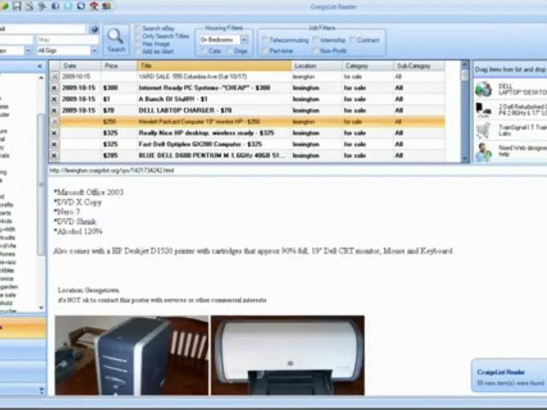547x410 pixels.
Task: Remove the Fast Dell Optiplex GX280 row
Action: (x=54, y=144)
